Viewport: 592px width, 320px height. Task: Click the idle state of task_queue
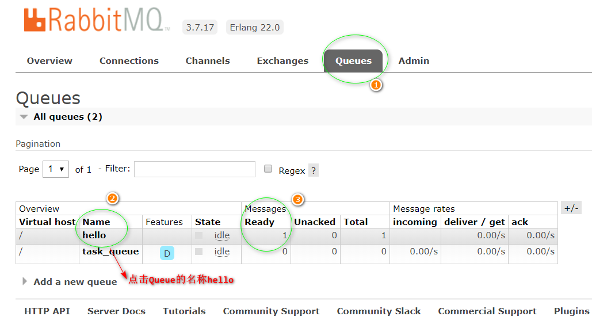[x=221, y=252]
